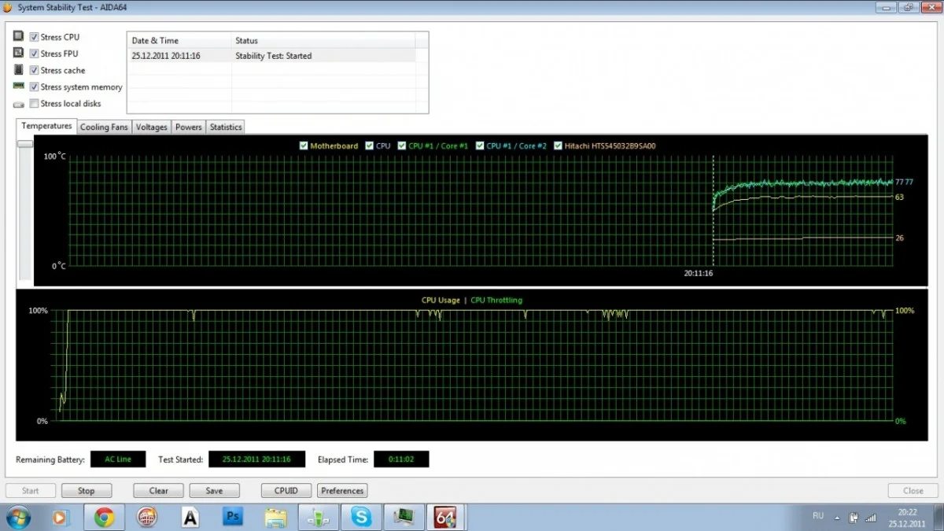This screenshot has width=944, height=531.
Task: Click the Test Started time field
Action: point(256,459)
